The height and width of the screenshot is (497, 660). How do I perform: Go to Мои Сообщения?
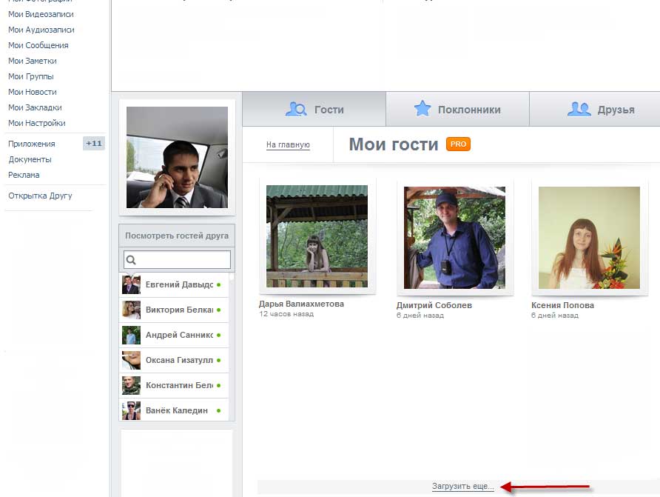click(38, 45)
